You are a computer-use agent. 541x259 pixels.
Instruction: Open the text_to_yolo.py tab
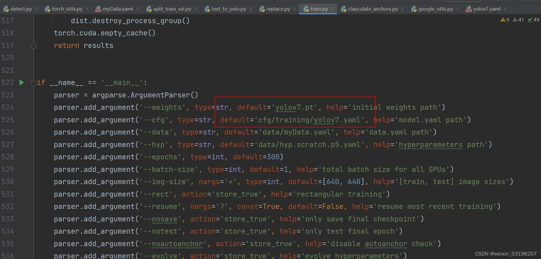click(x=226, y=9)
